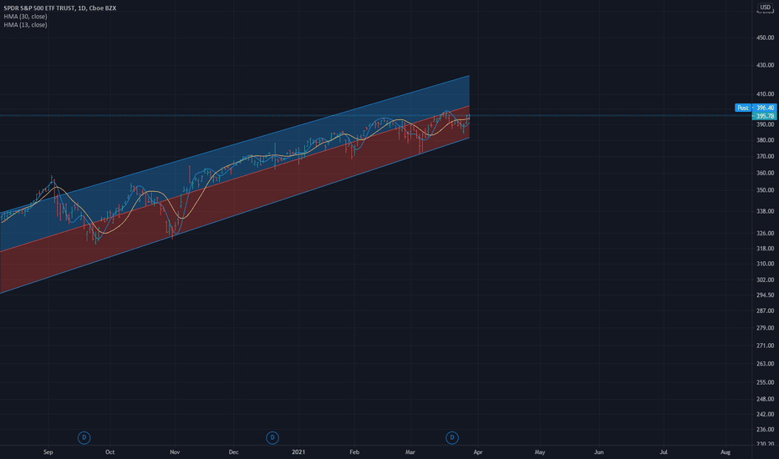Click the dividend marker in mid March

click(x=452, y=437)
